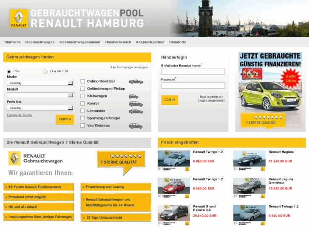Focus the E-Mail oder Benutzername field
Image resolution: width=309 pixels, height=231 pixels.
tap(193, 72)
